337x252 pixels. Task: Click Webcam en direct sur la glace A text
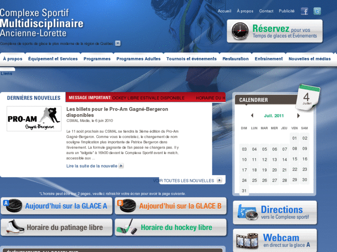[x=287, y=240]
